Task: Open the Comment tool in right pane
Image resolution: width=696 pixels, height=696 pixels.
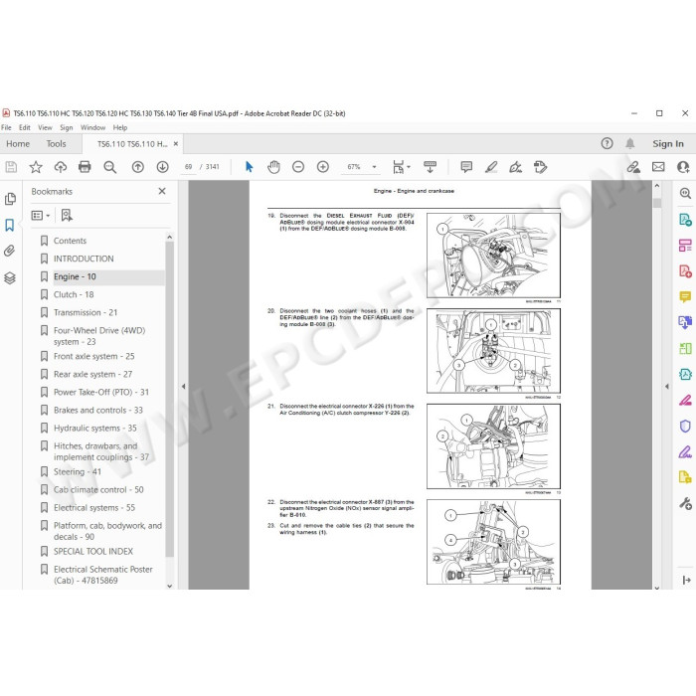Action: (685, 296)
